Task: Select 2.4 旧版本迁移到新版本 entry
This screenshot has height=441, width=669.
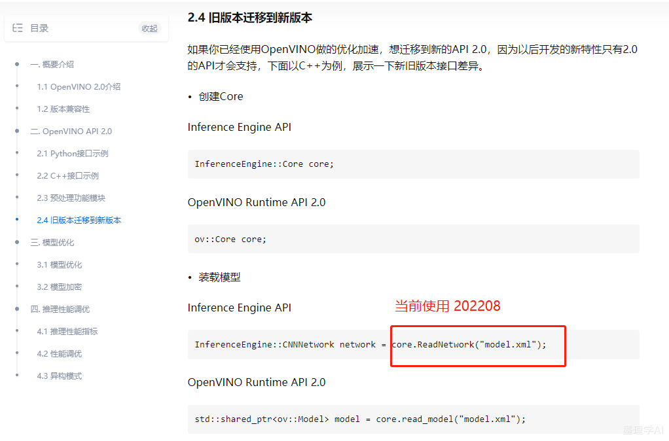Action: coord(79,220)
